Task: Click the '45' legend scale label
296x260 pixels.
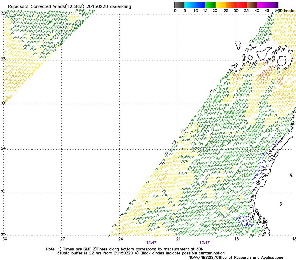Action: click(267, 11)
